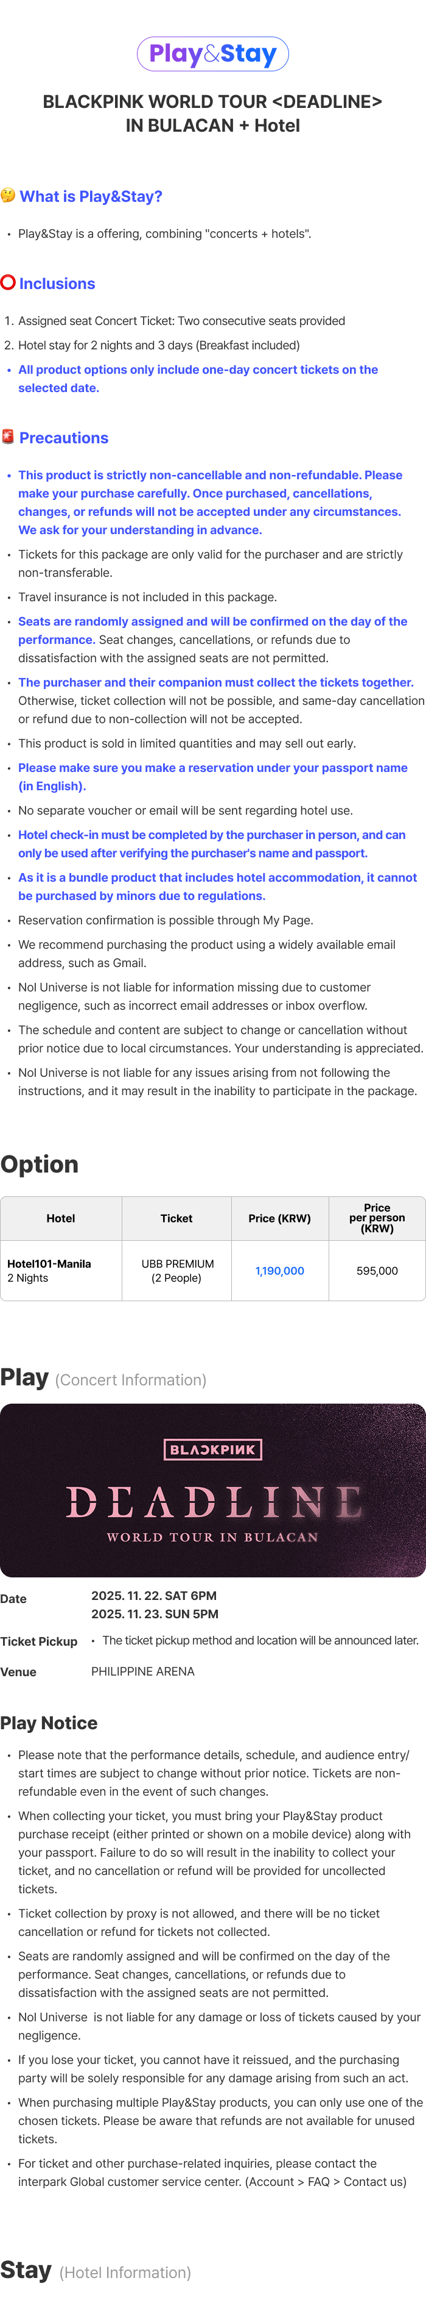
Task: Click the red siren Precautions icon
Action: (x=8, y=437)
